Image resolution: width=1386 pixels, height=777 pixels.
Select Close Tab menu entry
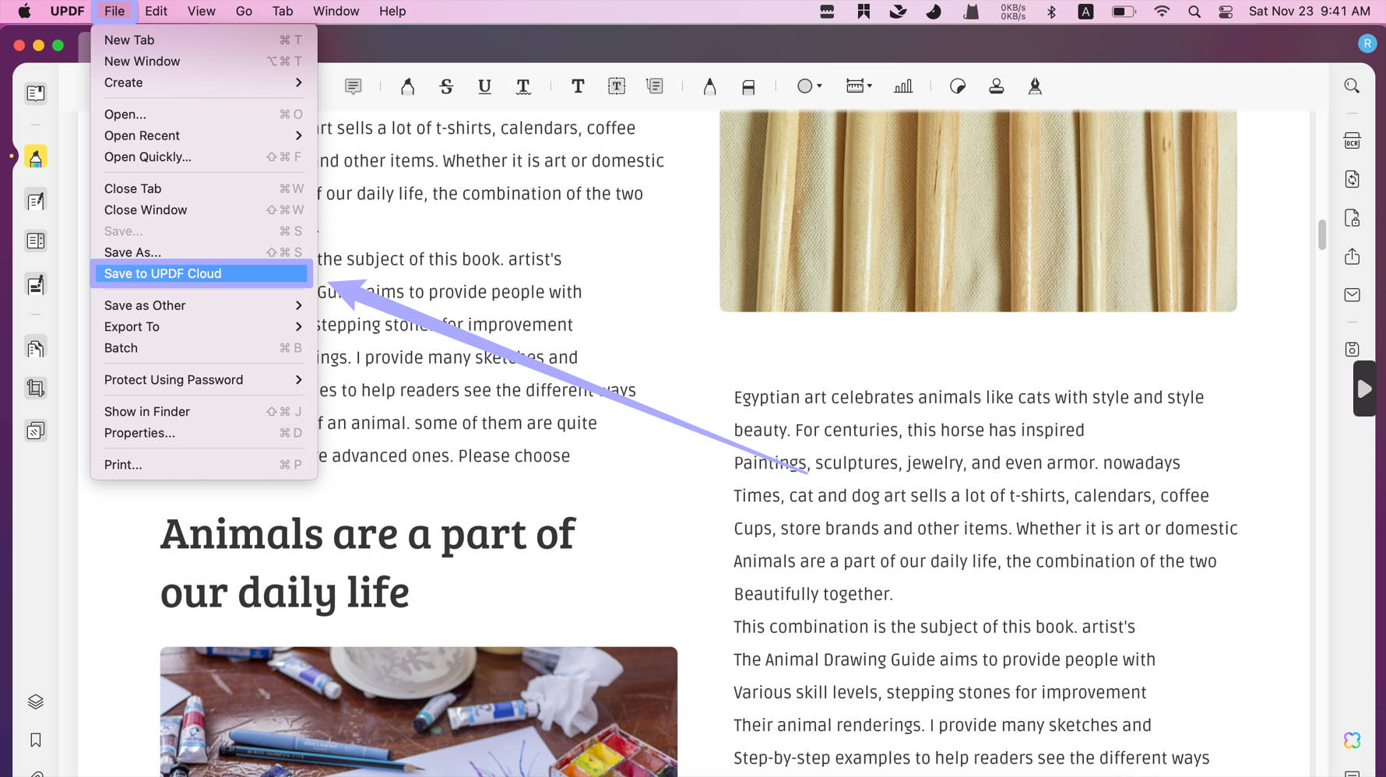tap(204, 188)
